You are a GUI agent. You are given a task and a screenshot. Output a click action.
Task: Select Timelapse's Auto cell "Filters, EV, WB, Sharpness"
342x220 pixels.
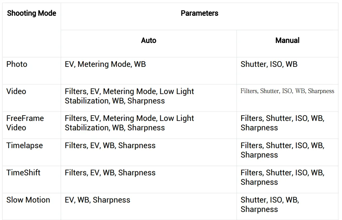point(110,146)
